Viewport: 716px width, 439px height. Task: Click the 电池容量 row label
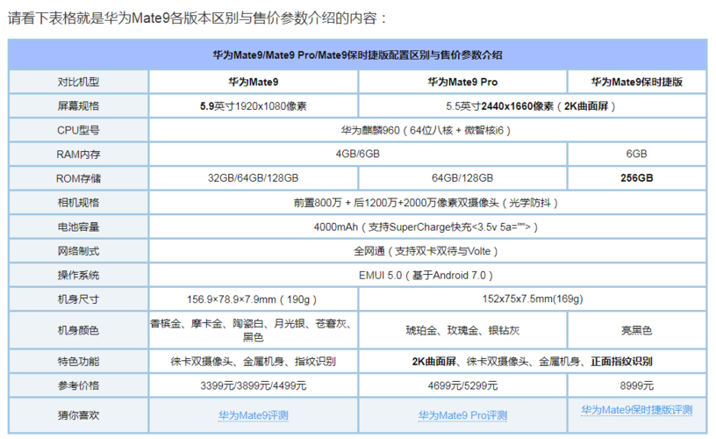79,227
